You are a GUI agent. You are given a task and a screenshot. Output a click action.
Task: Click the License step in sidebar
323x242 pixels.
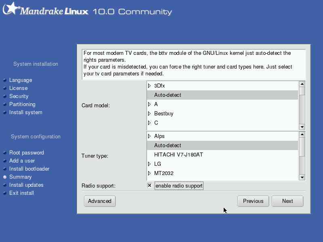pos(18,88)
